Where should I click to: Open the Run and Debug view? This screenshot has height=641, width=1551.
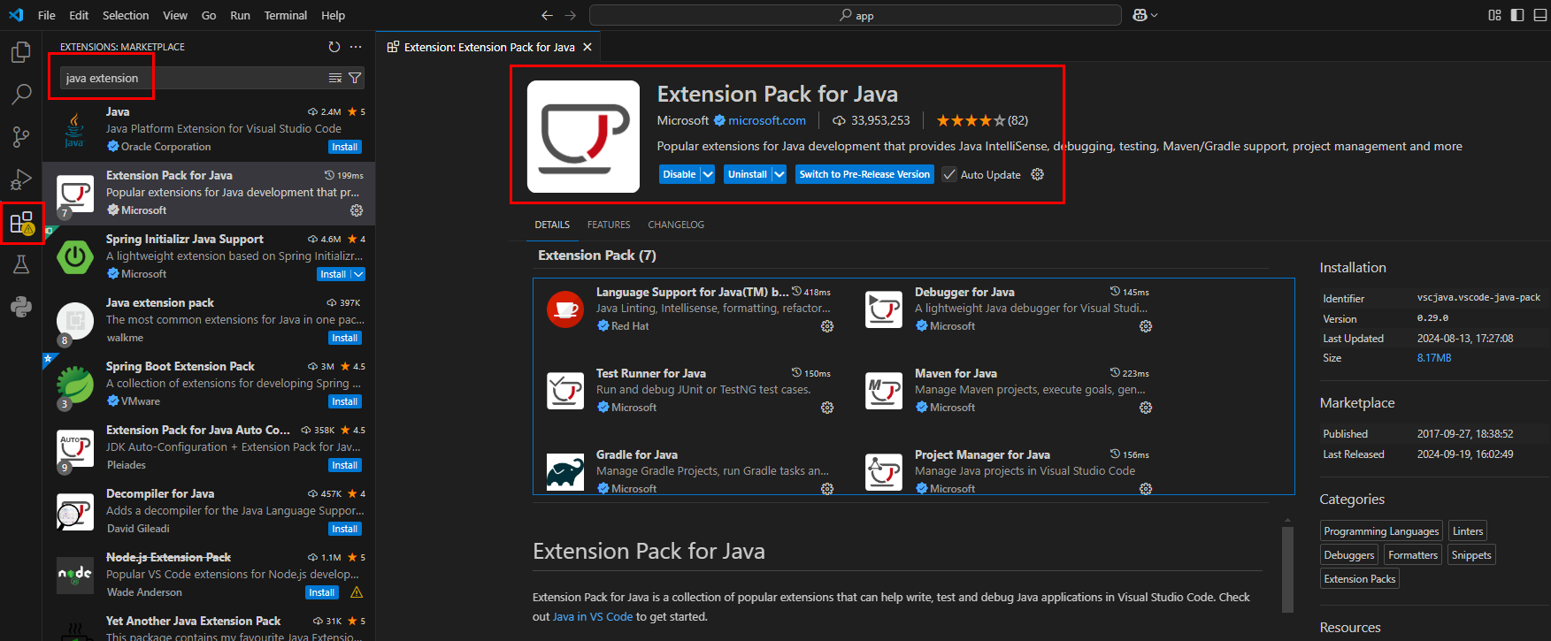tap(20, 180)
